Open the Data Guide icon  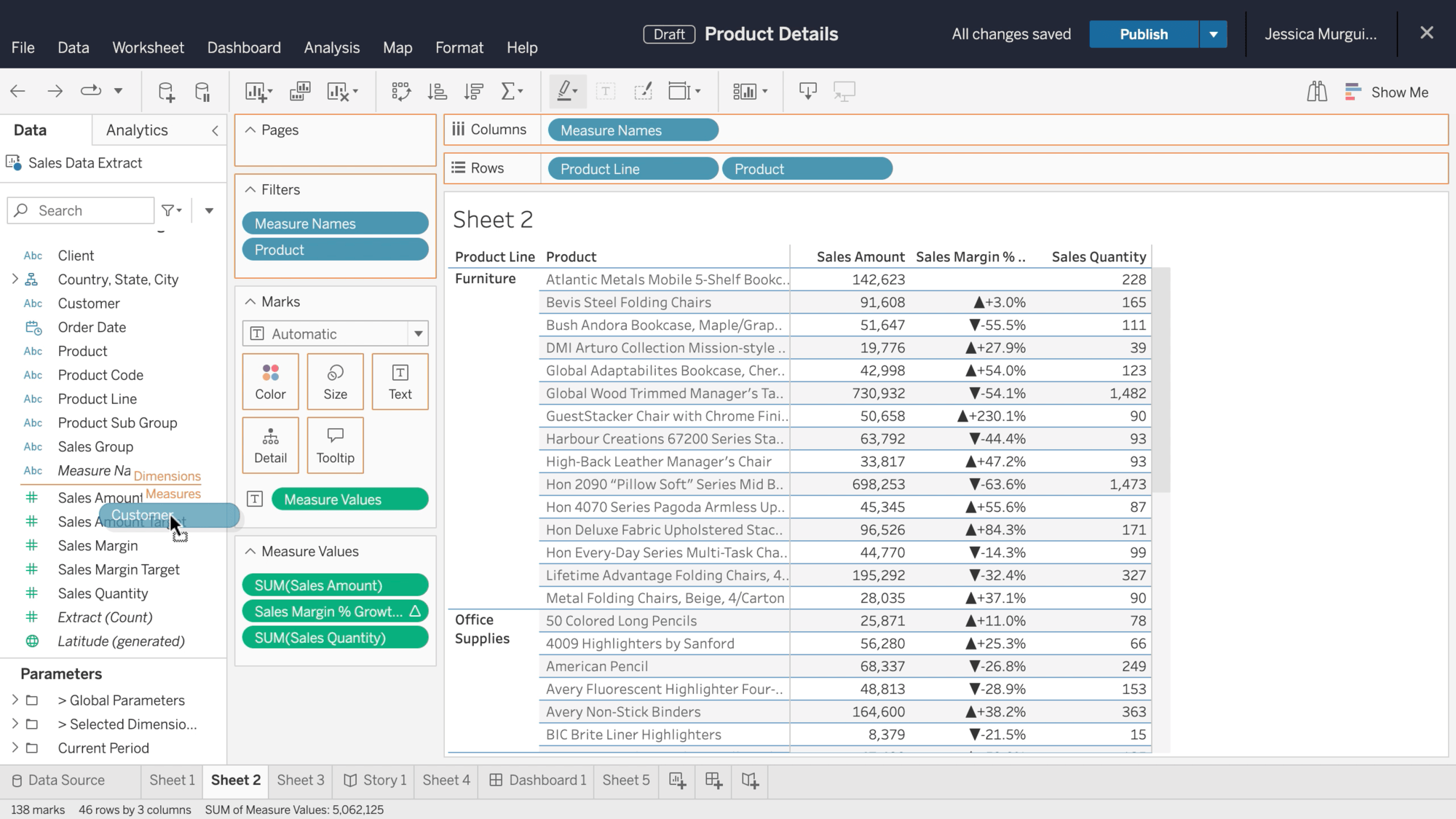coord(1316,92)
